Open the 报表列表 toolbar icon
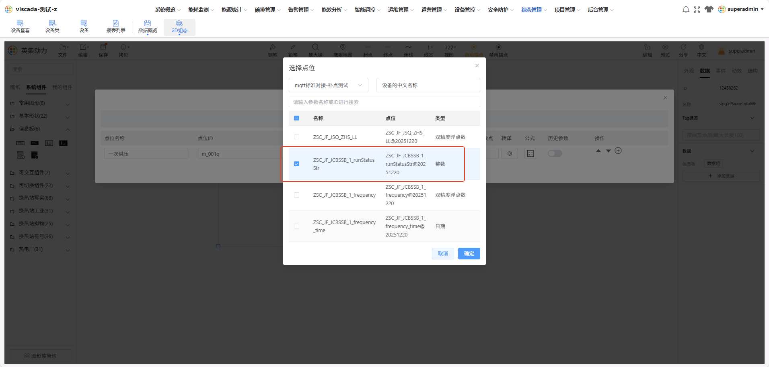The image size is (769, 367). 116,27
